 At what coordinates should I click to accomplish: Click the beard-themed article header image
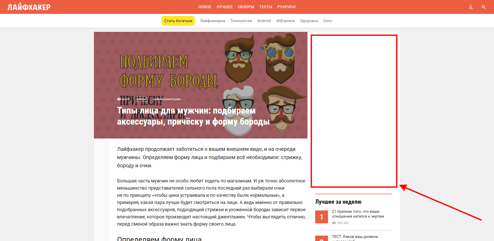(x=201, y=64)
